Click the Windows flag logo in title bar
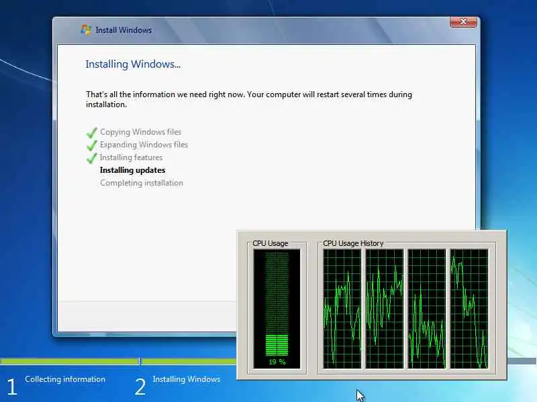Image resolution: width=537 pixels, height=402 pixels. [86, 30]
